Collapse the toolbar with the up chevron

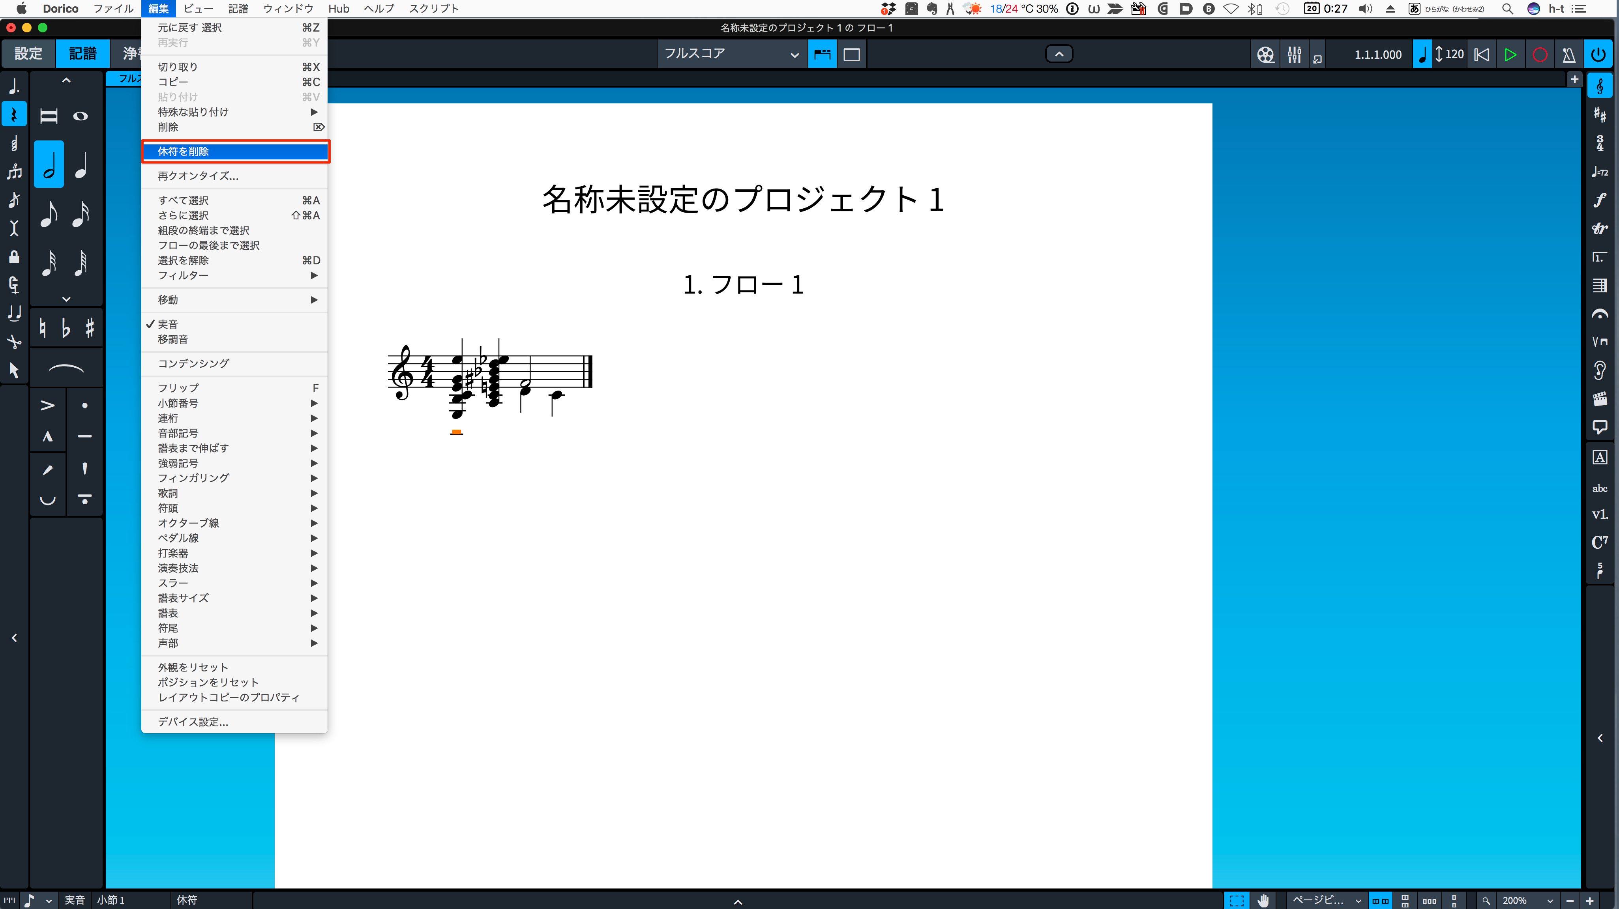tap(1059, 54)
